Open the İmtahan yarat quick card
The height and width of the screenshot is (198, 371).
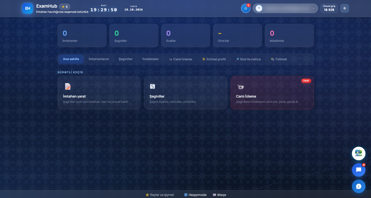[99, 93]
